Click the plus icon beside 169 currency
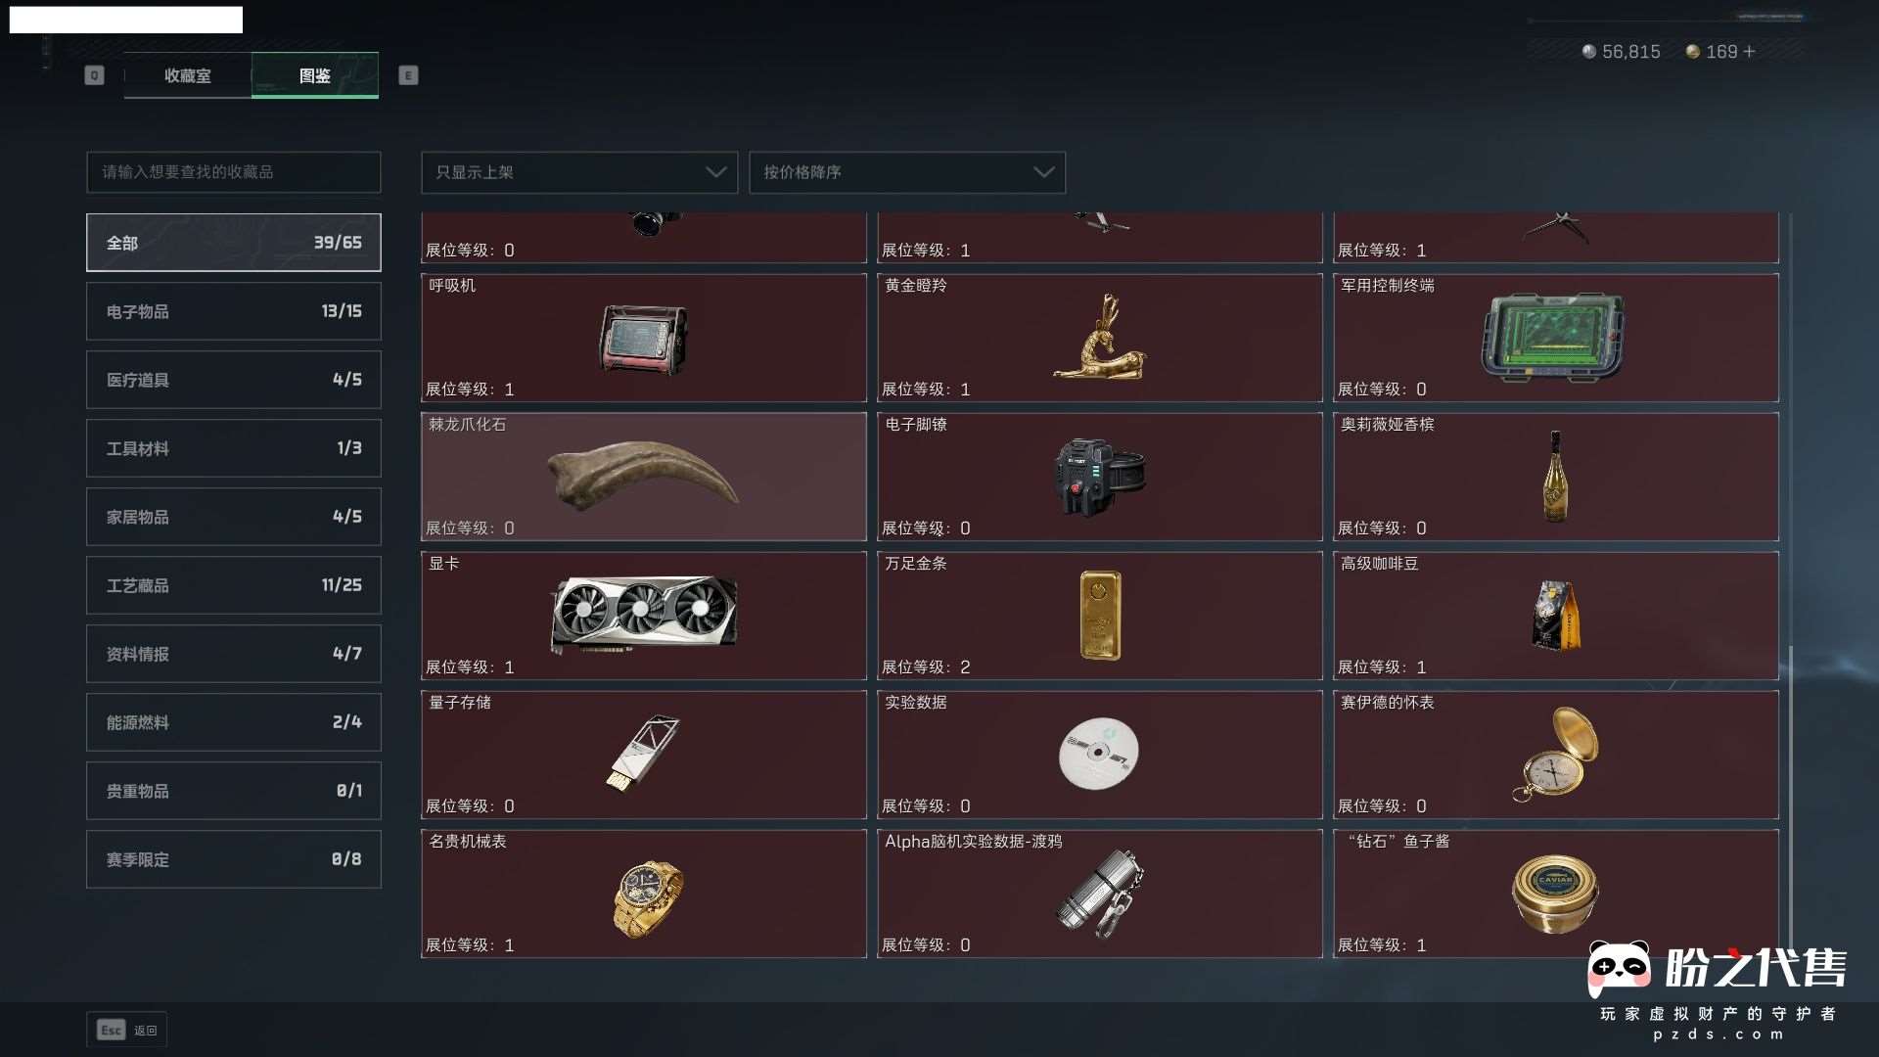The width and height of the screenshot is (1879, 1057). pos(1750,52)
